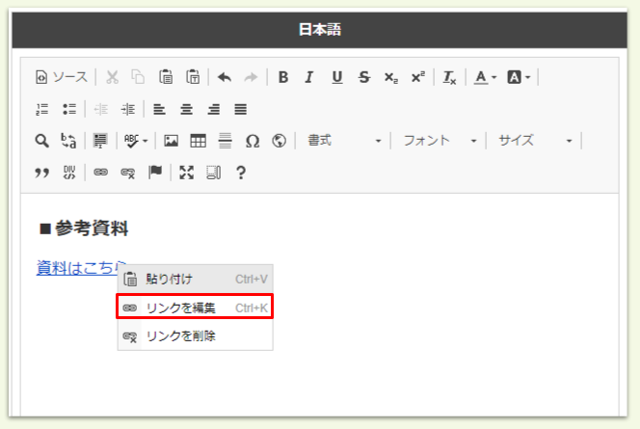
Task: Open the spell check dropdown
Action: pos(136,141)
